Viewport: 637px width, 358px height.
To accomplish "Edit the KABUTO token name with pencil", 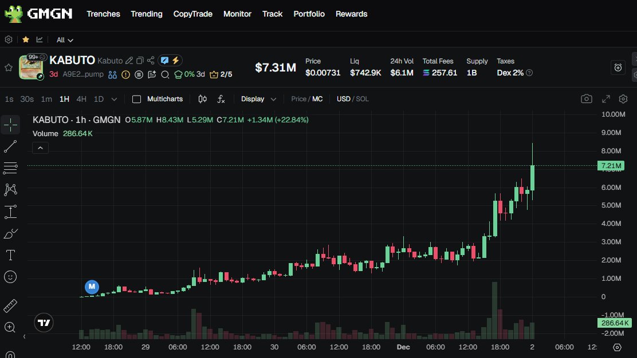I will pos(129,61).
